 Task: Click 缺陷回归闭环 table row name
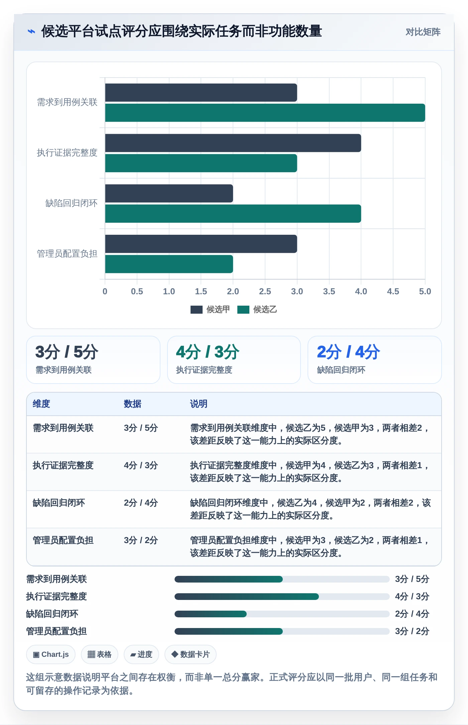pos(58,503)
